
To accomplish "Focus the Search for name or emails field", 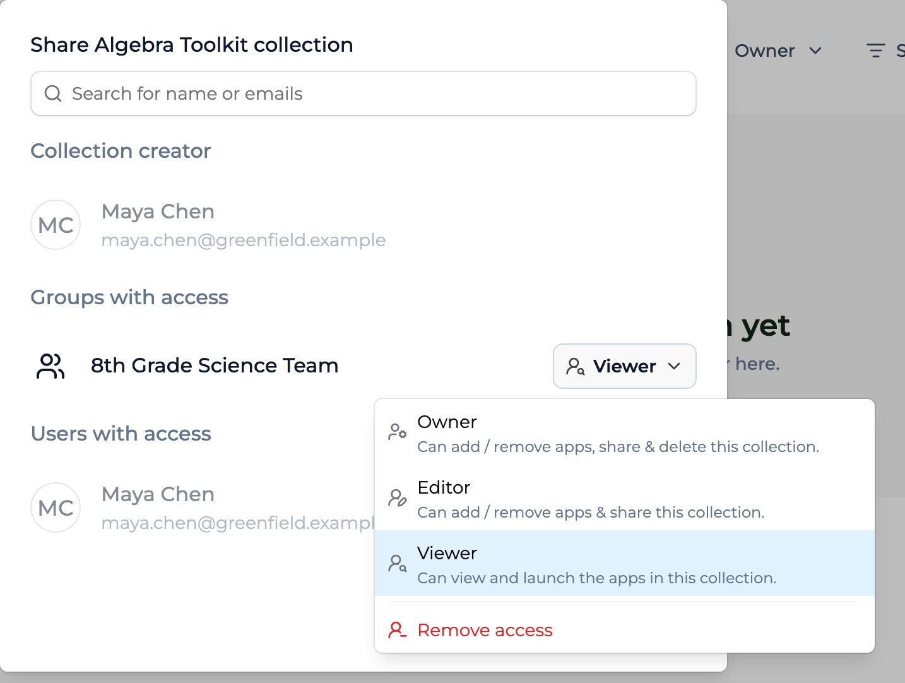I will click(x=364, y=93).
